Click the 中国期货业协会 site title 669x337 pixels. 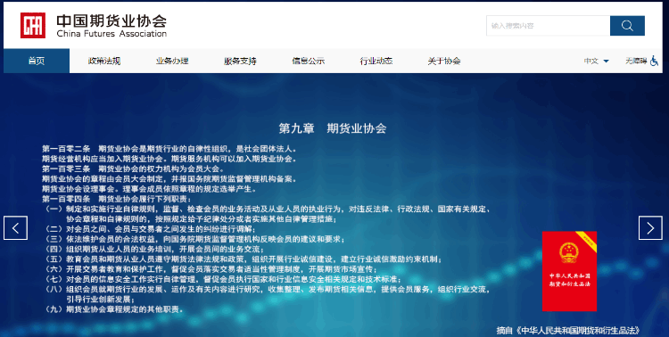(111, 21)
